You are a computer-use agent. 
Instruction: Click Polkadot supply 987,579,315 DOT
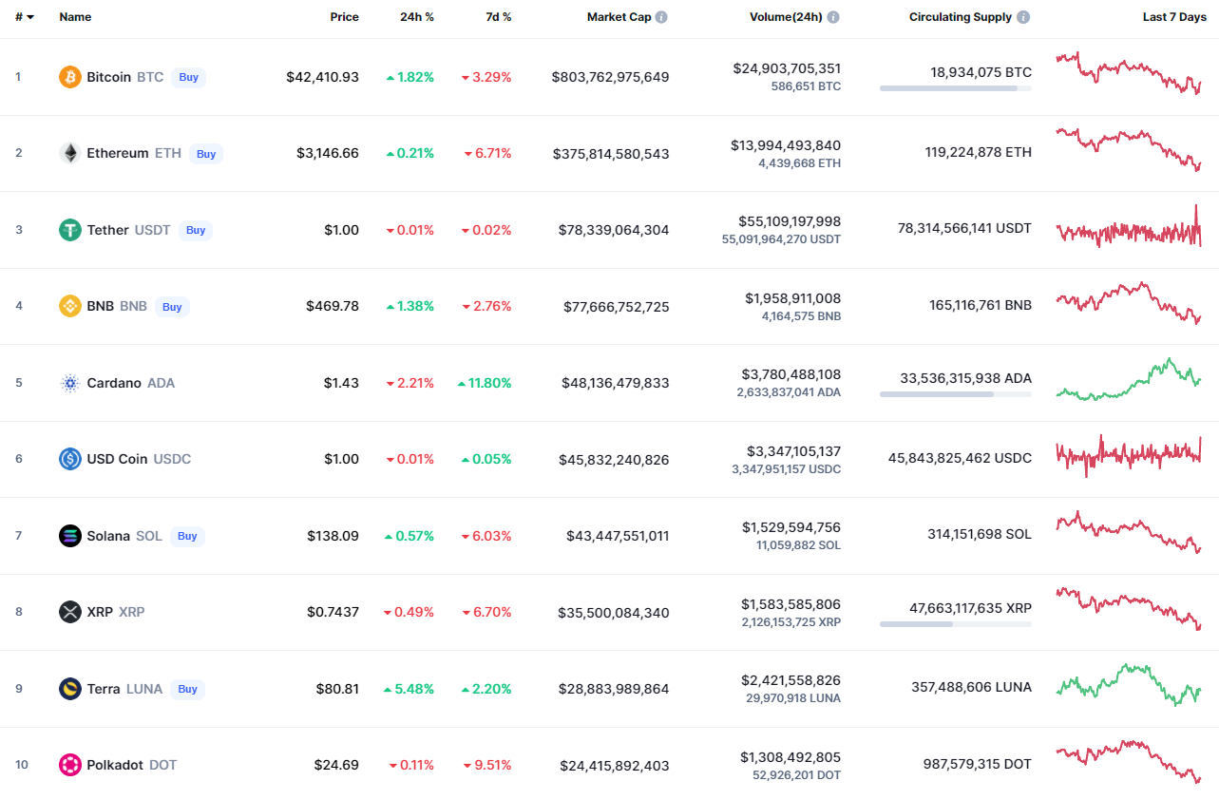[978, 764]
